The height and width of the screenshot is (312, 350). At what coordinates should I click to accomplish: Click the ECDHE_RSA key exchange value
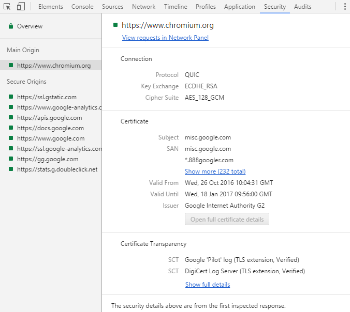click(201, 86)
